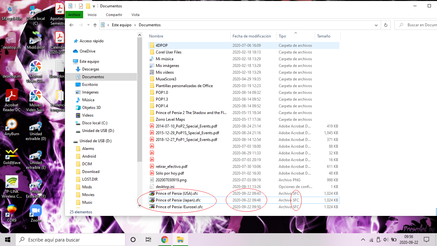This screenshot has width=437, height=246.
Task: Select Acceso rápido in navigation pane
Action: pyautogui.click(x=91, y=41)
